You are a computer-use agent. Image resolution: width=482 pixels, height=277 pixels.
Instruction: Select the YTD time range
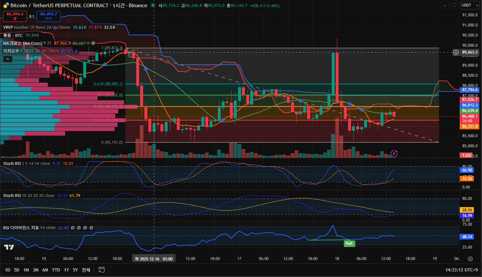pos(56,270)
